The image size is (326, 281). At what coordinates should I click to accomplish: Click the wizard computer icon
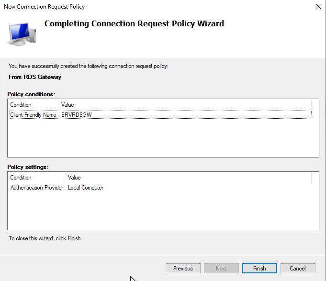[x=22, y=34]
